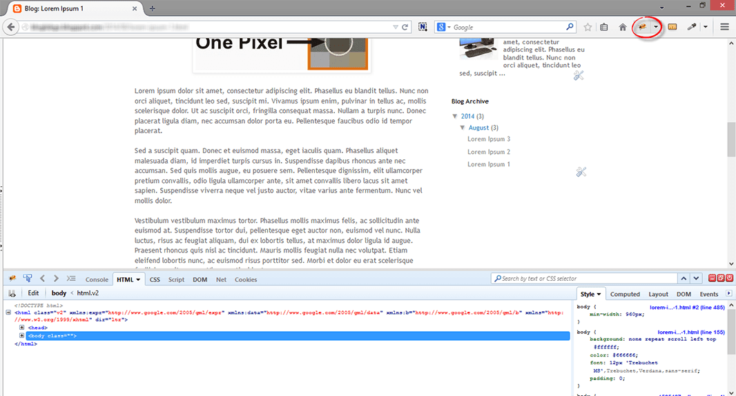The image size is (736, 396).
Task: Open the main DOM panel
Action: tap(200, 279)
